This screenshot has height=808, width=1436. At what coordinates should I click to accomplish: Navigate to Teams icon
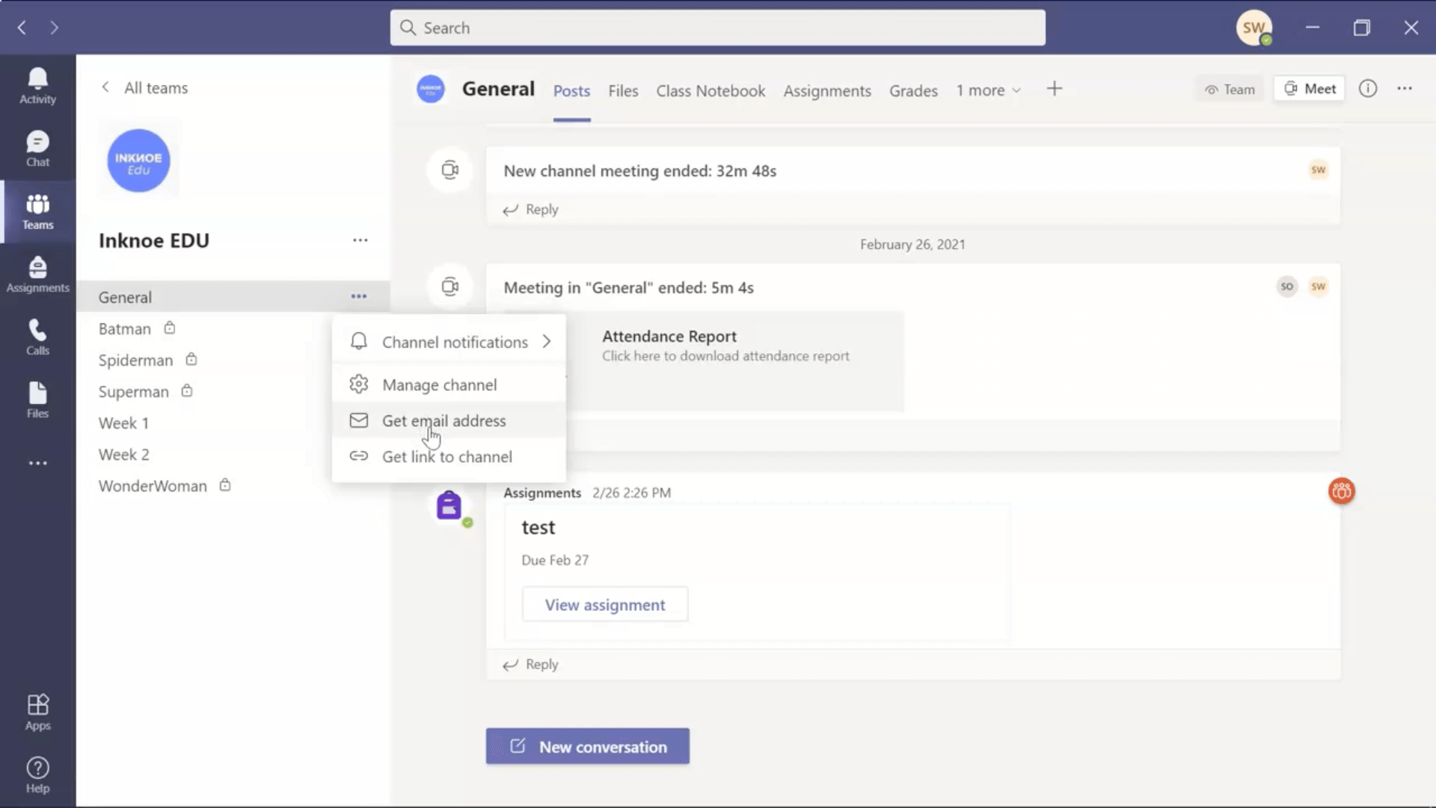tap(37, 211)
